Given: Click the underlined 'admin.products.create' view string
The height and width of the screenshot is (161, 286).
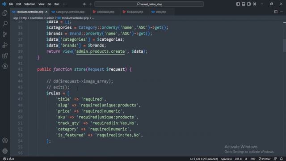Looking at the screenshot, I should pos(101,51).
